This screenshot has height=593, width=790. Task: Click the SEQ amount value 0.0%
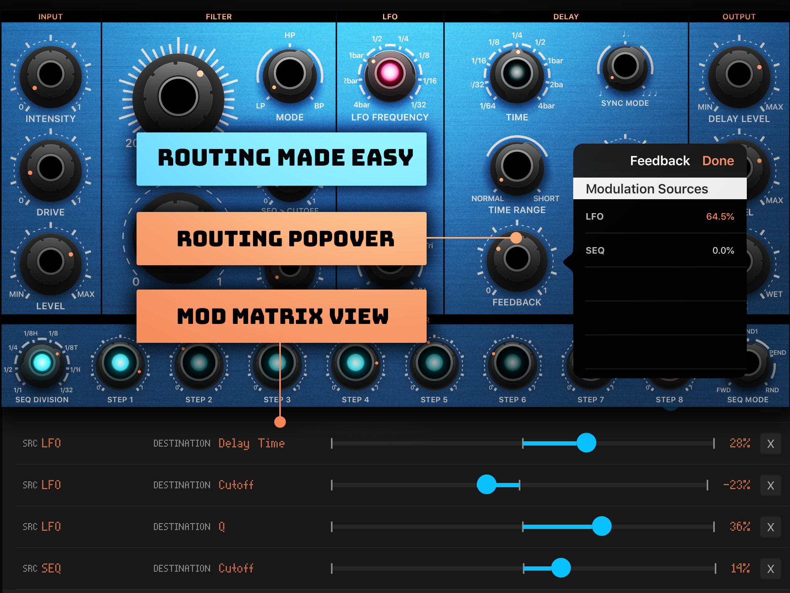pos(723,251)
